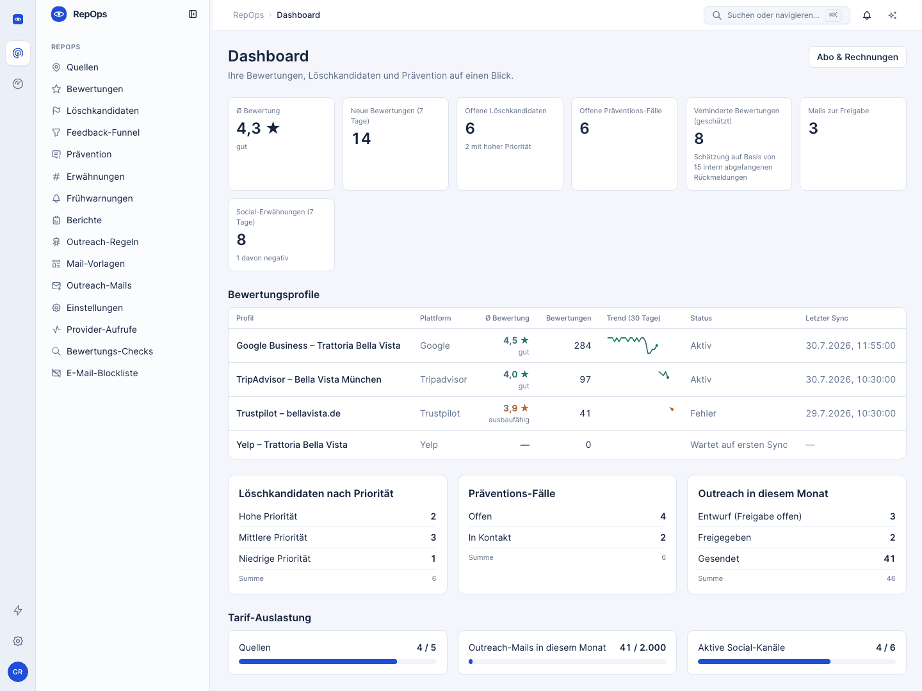922x691 pixels.
Task: Click the RepOps breadcrumb link
Action: [248, 15]
